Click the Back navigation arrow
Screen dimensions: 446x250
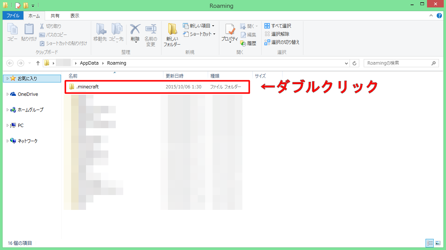pyautogui.click(x=10, y=63)
